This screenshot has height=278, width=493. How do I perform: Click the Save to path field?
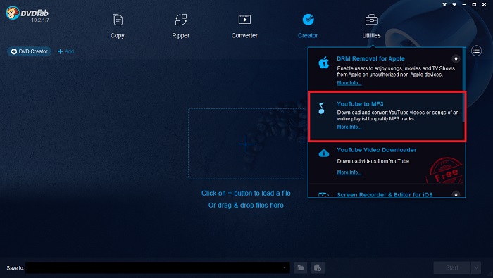tap(157, 267)
